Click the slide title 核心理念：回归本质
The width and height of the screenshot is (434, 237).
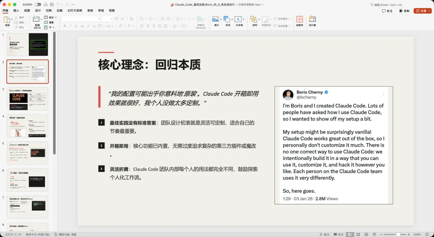click(x=149, y=65)
